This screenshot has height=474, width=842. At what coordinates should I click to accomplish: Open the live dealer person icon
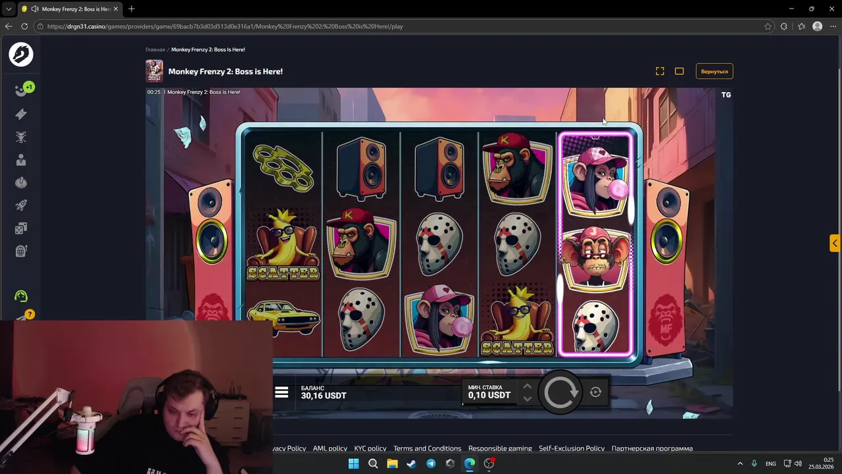pos(21,160)
